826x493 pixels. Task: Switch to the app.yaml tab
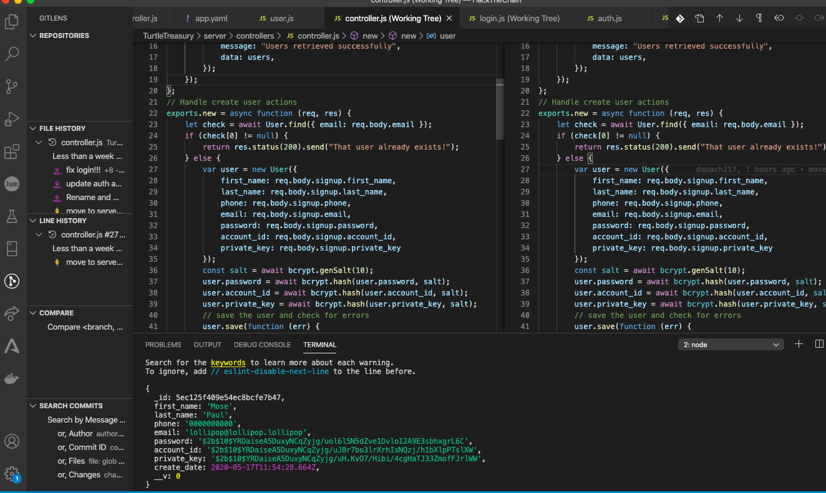click(211, 19)
